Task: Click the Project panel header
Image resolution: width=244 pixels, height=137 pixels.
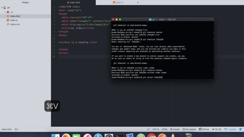Action: pyautogui.click(x=26, y=3)
